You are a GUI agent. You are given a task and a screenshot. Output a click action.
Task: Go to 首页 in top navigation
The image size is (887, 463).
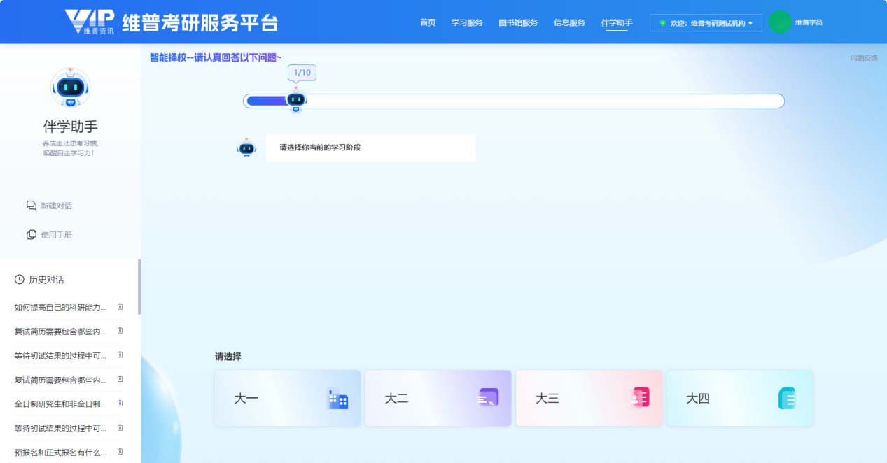(x=428, y=22)
